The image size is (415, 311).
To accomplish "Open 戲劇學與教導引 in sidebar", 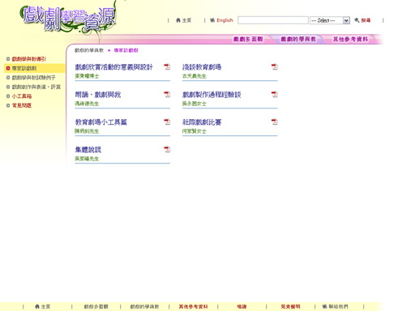I will pos(29,59).
